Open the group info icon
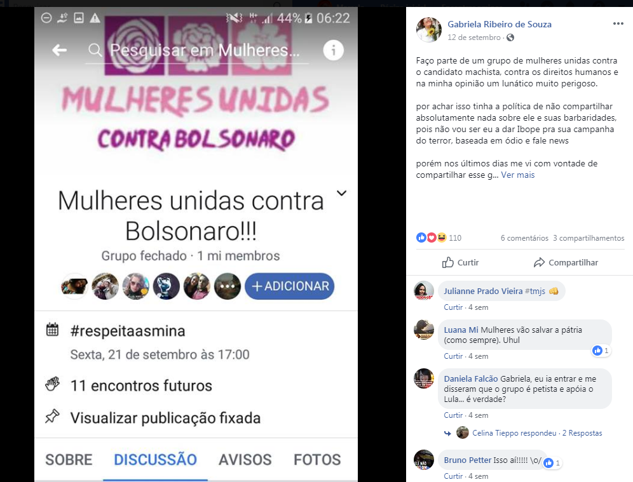633x482 pixels. click(x=334, y=50)
